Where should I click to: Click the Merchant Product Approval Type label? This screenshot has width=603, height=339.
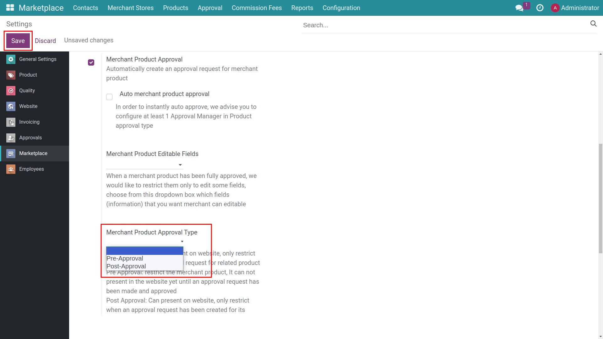coord(152,232)
